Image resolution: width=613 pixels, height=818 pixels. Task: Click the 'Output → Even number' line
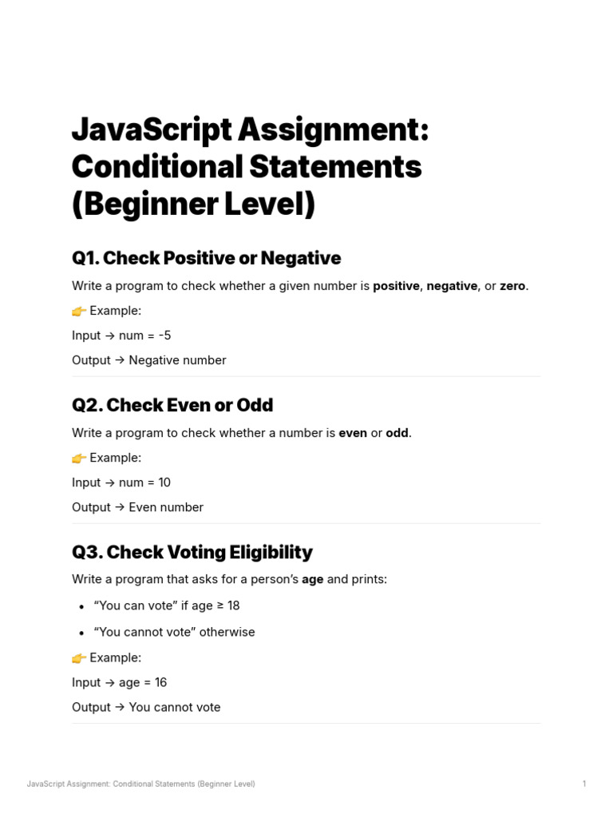(x=137, y=507)
